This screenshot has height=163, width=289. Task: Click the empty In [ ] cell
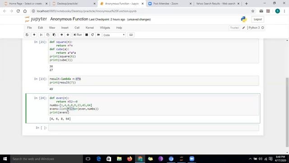(x=154, y=128)
